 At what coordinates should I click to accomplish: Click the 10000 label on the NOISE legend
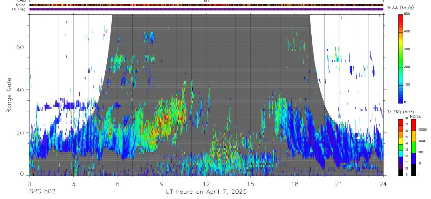(422, 130)
